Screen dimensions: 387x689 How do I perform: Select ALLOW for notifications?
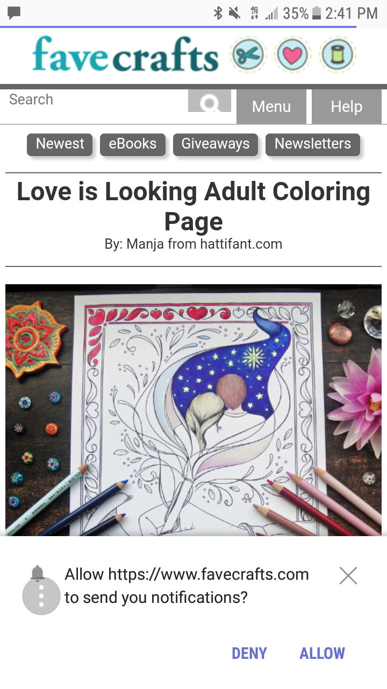pyautogui.click(x=322, y=653)
